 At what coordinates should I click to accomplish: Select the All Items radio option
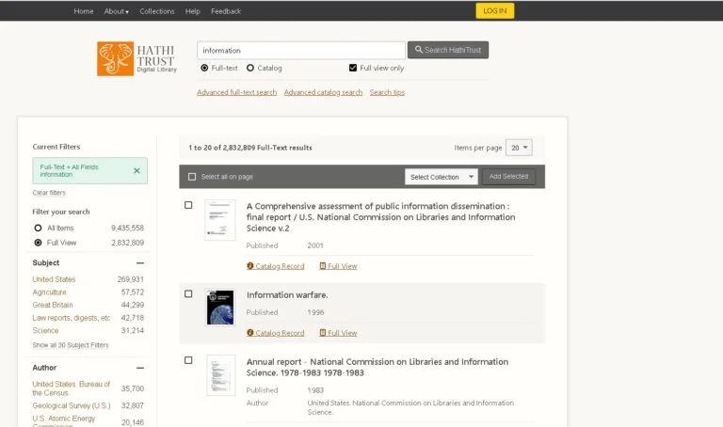39,228
